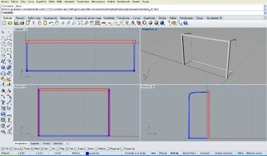Open the Renderizado menu
Image resolution: width=267 pixels, height=156 pixels.
point(123,2)
